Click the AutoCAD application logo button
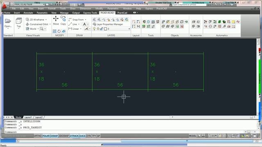262x147 pixels. click(5, 6)
